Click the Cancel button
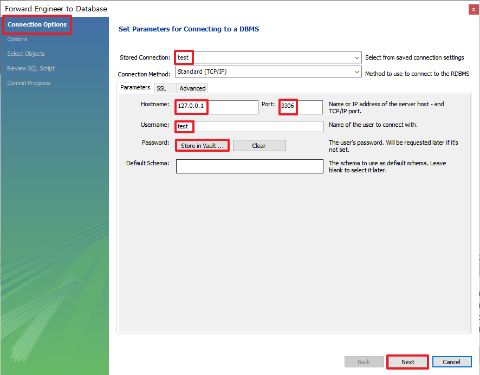 451,362
